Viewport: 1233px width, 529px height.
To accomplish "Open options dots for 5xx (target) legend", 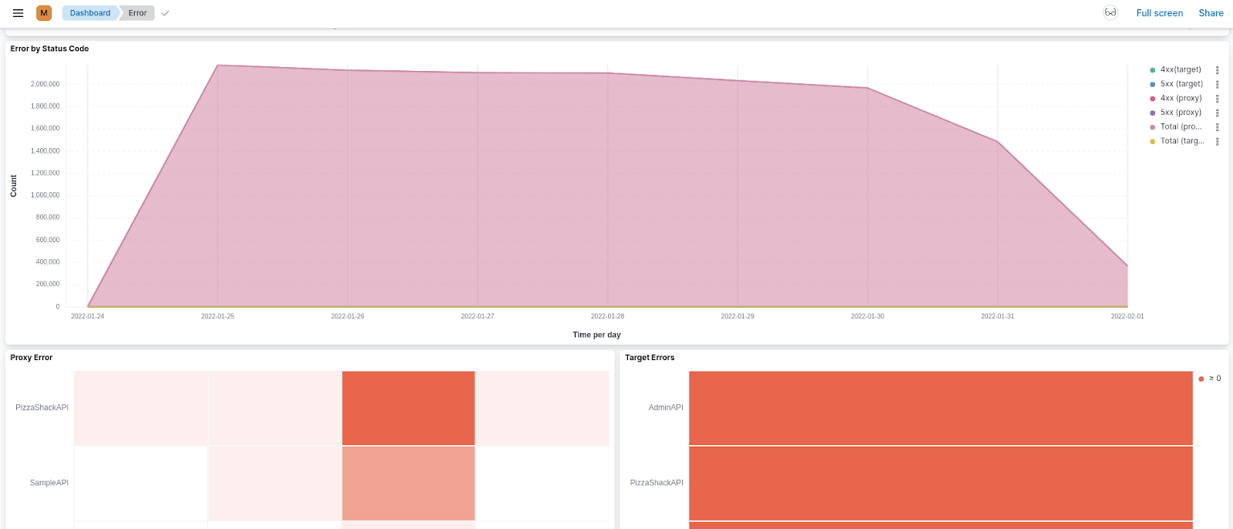I will (1217, 84).
